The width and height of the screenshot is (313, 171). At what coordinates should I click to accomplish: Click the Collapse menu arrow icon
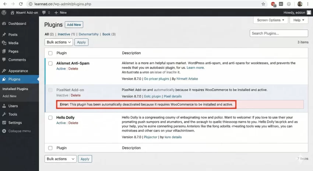tap(4, 131)
